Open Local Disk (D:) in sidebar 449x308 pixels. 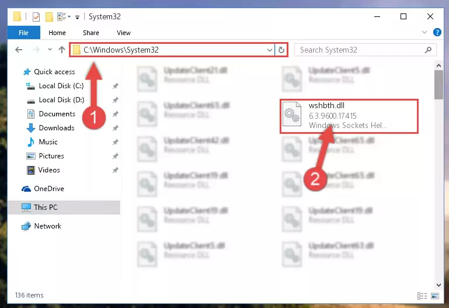(61, 100)
